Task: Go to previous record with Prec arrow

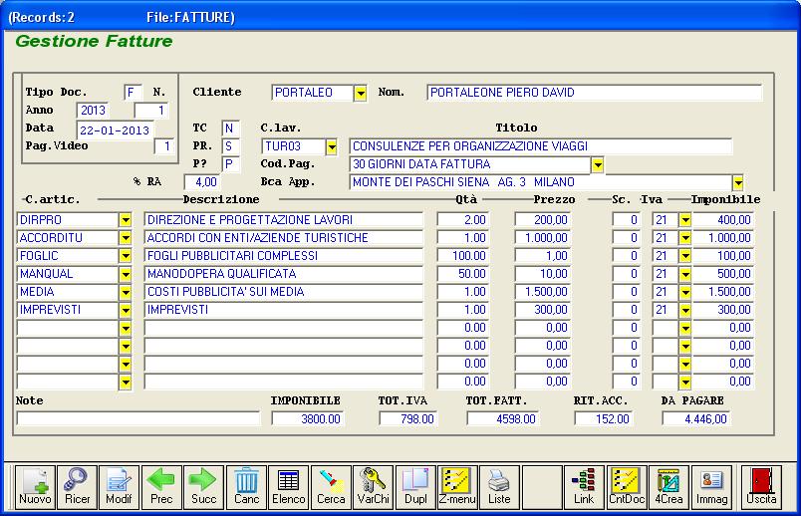Action: click(161, 487)
